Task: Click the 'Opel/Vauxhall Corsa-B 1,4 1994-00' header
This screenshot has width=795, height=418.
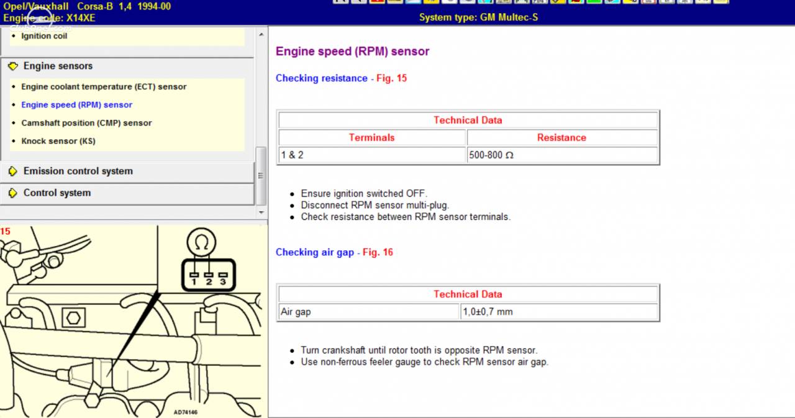Action: 87,6
